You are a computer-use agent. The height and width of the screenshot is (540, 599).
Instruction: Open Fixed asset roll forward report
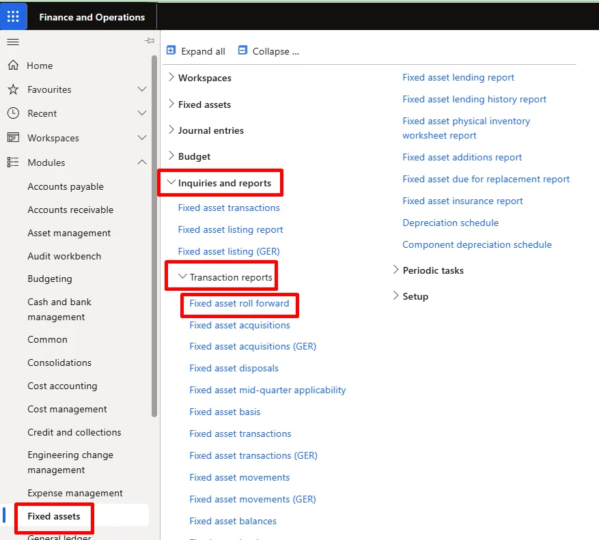(x=239, y=303)
